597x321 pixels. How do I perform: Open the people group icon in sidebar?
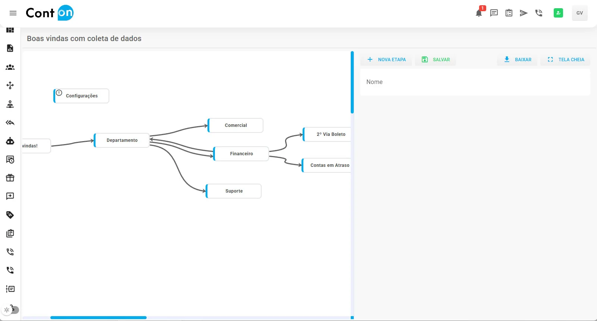tap(10, 67)
